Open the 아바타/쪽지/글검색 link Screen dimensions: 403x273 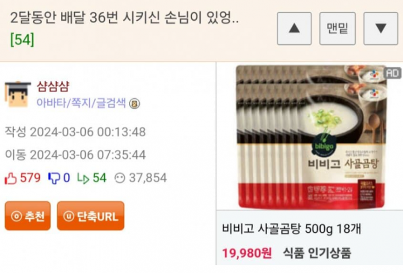click(81, 103)
